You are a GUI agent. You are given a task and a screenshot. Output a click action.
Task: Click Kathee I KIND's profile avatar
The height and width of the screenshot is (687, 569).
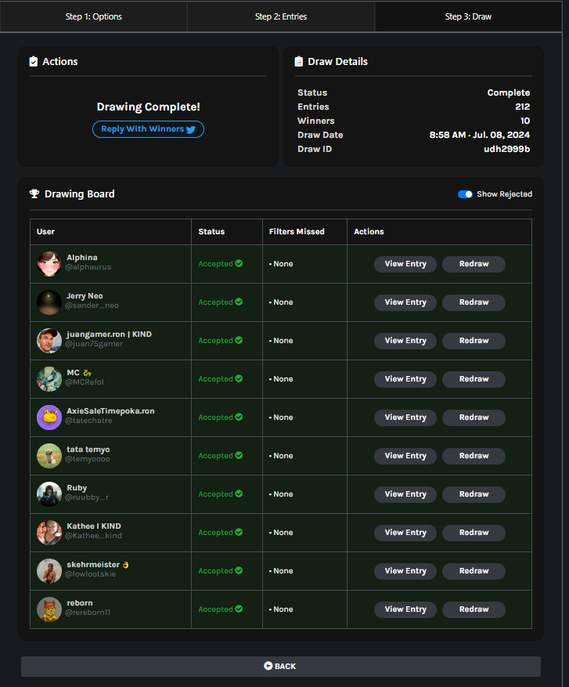[49, 533]
